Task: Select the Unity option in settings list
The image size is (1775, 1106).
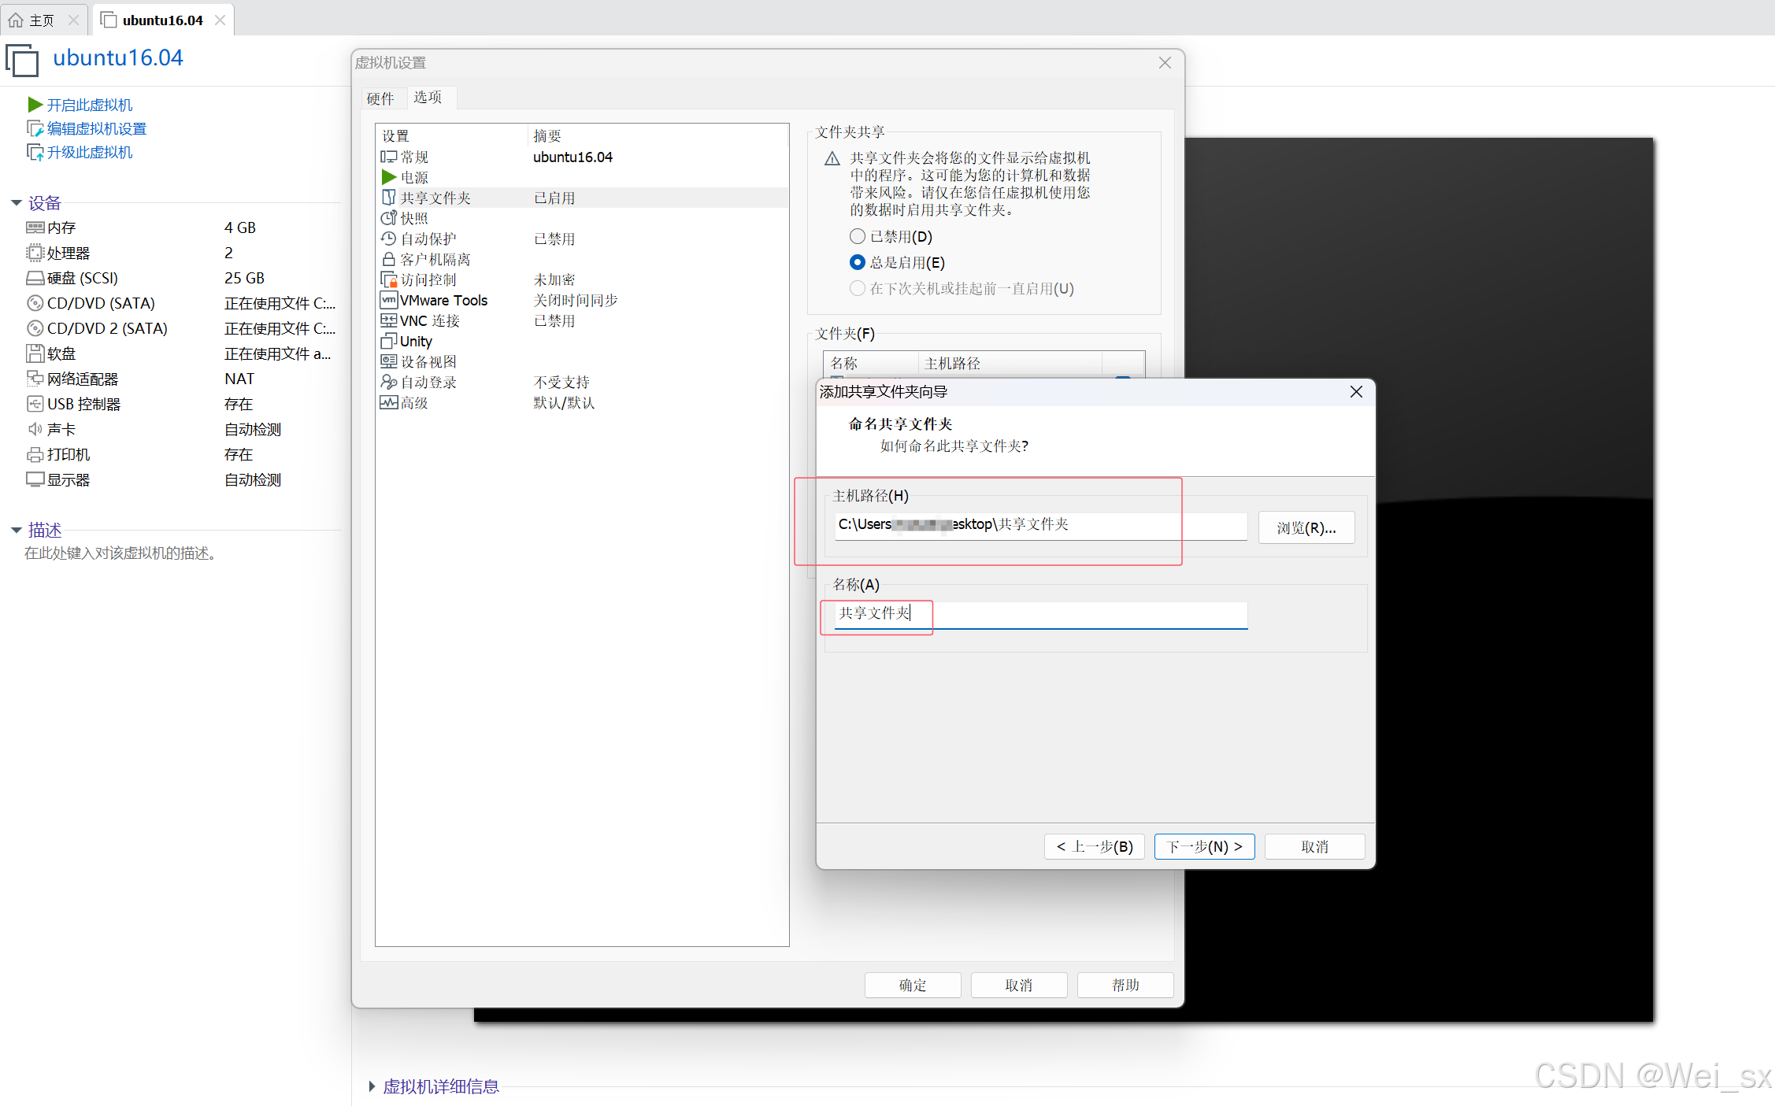Action: 415,341
